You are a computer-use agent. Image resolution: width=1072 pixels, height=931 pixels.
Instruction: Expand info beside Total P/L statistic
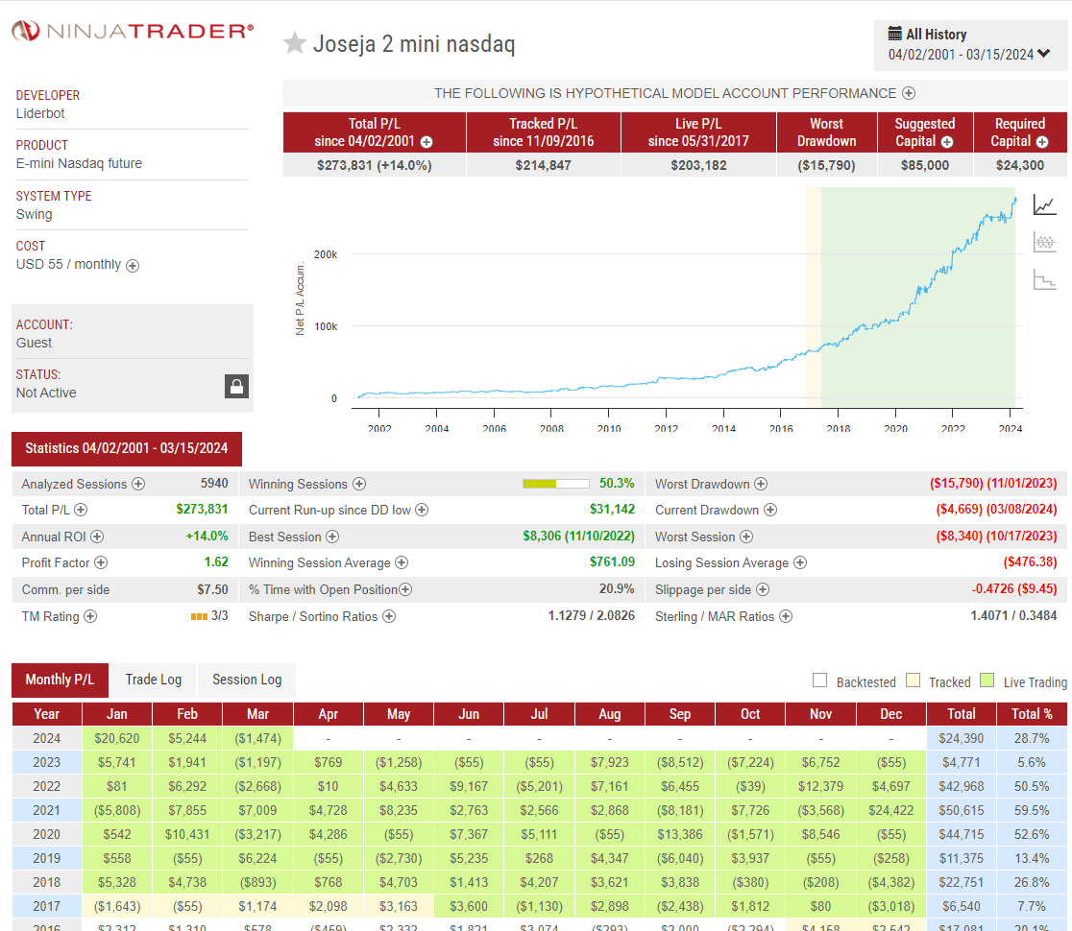coord(81,510)
